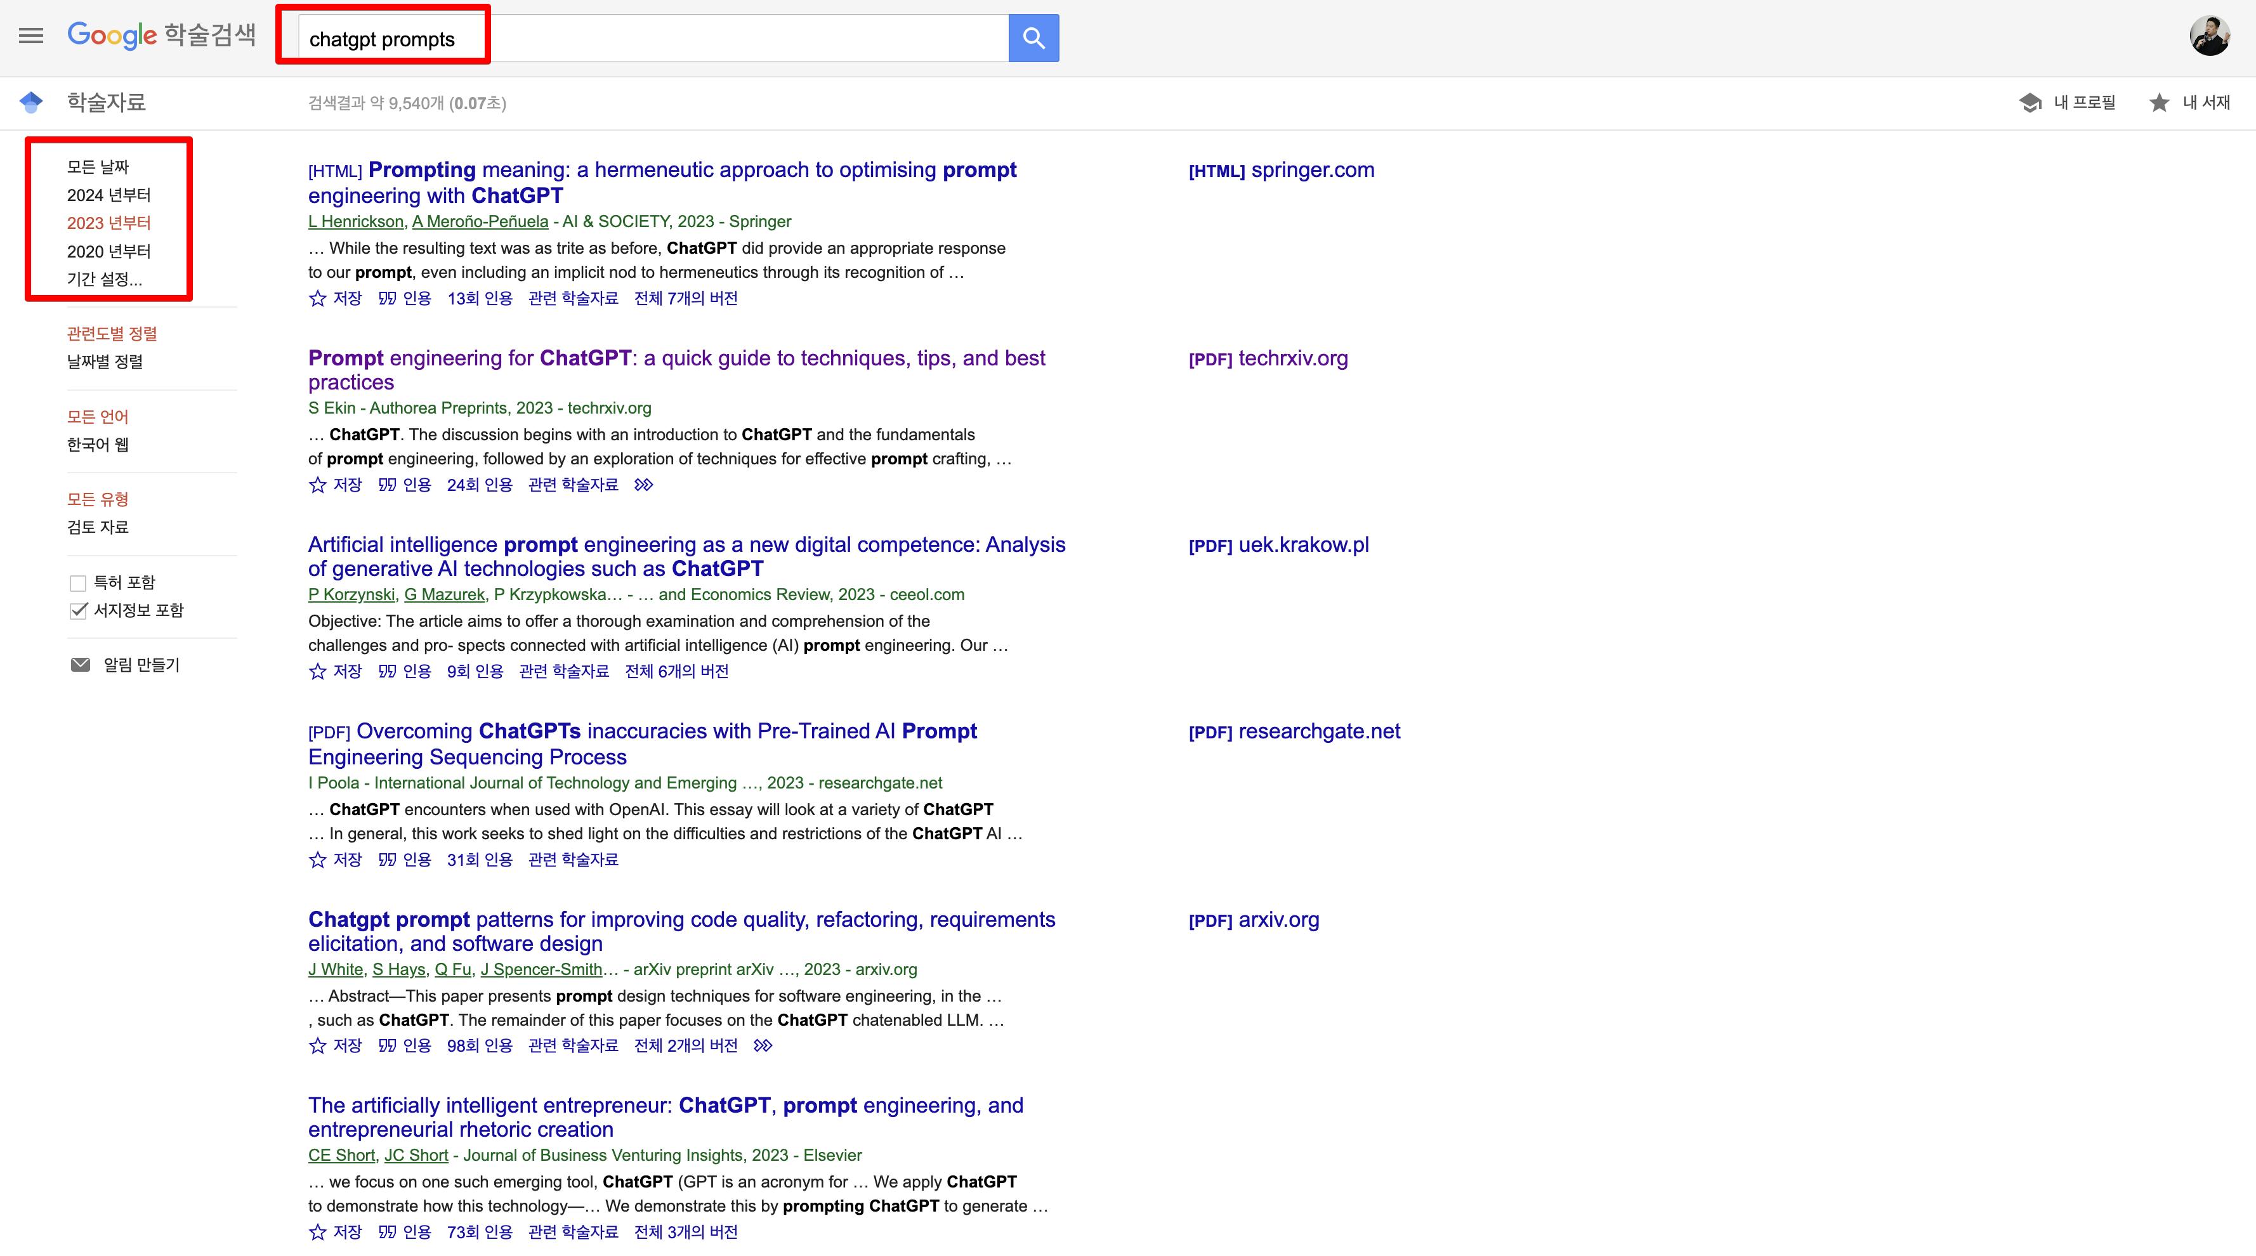Open the arxiv.org PDF link

pyautogui.click(x=1253, y=920)
